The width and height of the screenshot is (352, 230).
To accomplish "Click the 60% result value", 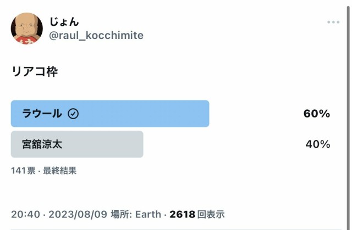I will [x=317, y=114].
